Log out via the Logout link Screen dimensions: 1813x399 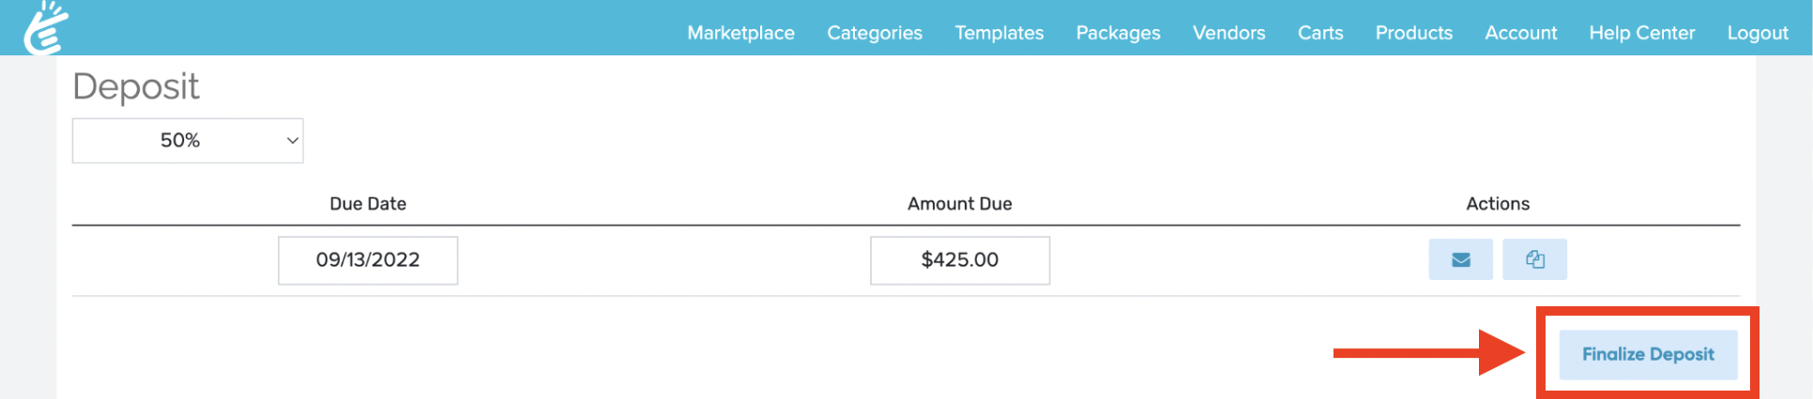(x=1757, y=33)
